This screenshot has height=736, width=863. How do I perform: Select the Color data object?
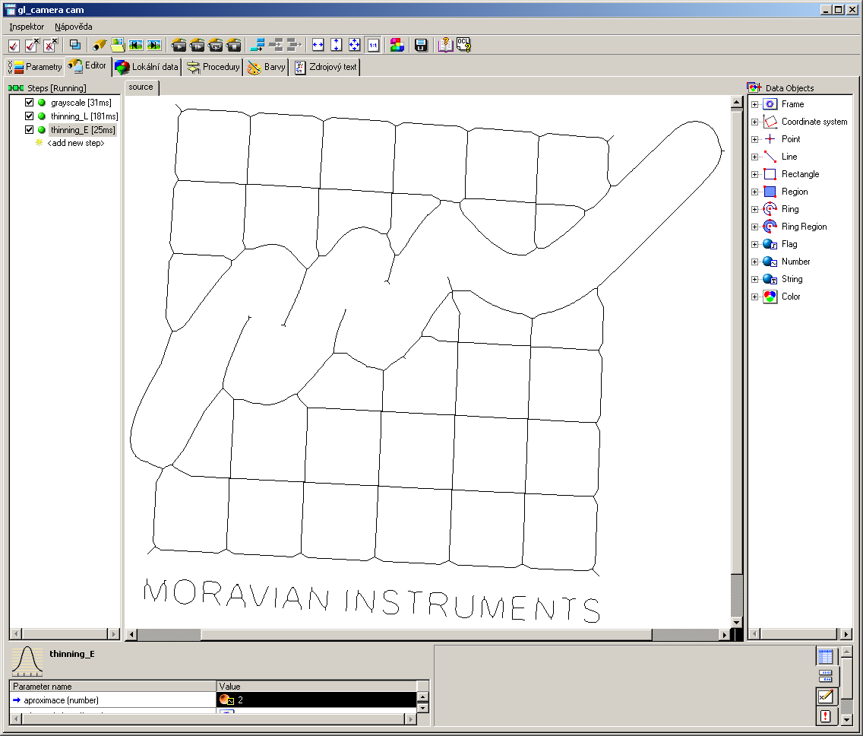point(790,297)
